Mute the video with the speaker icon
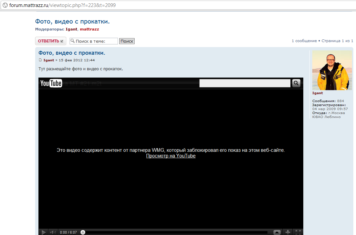 tap(53, 232)
